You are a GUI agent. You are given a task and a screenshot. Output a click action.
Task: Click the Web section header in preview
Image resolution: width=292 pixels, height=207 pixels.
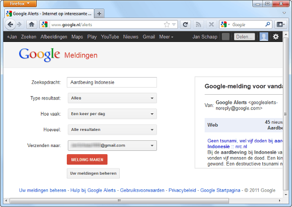[213, 125]
